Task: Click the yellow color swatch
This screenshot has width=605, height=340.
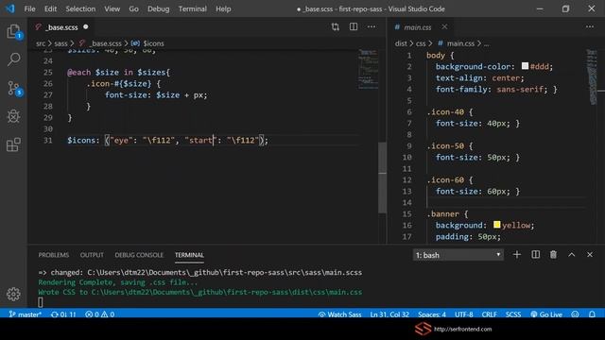Action: [x=497, y=225]
